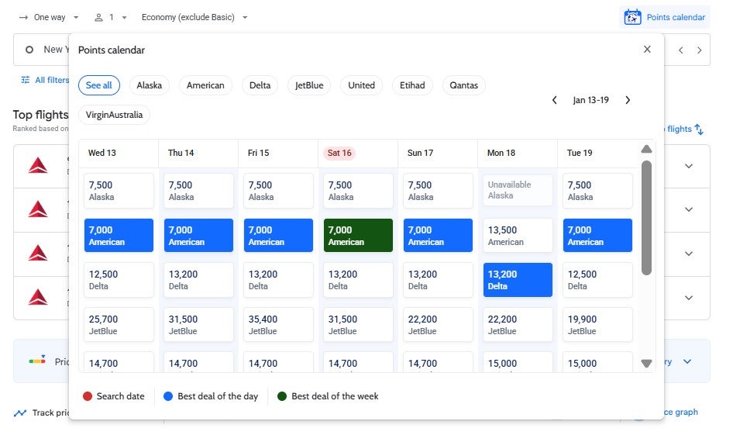Select Fri 15 JetBlue 35,400 points
This screenshot has height=435, width=733.
pyautogui.click(x=278, y=325)
